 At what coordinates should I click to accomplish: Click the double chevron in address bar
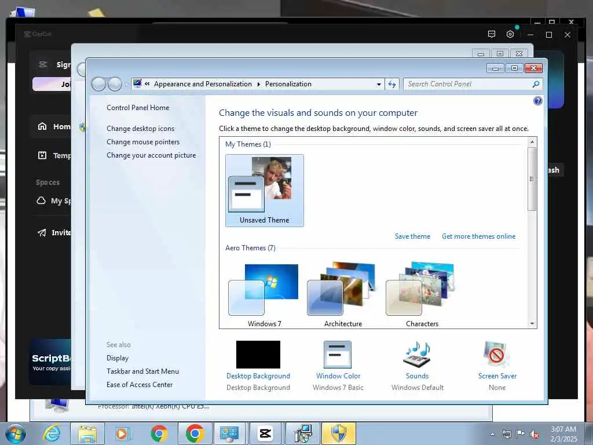(147, 84)
